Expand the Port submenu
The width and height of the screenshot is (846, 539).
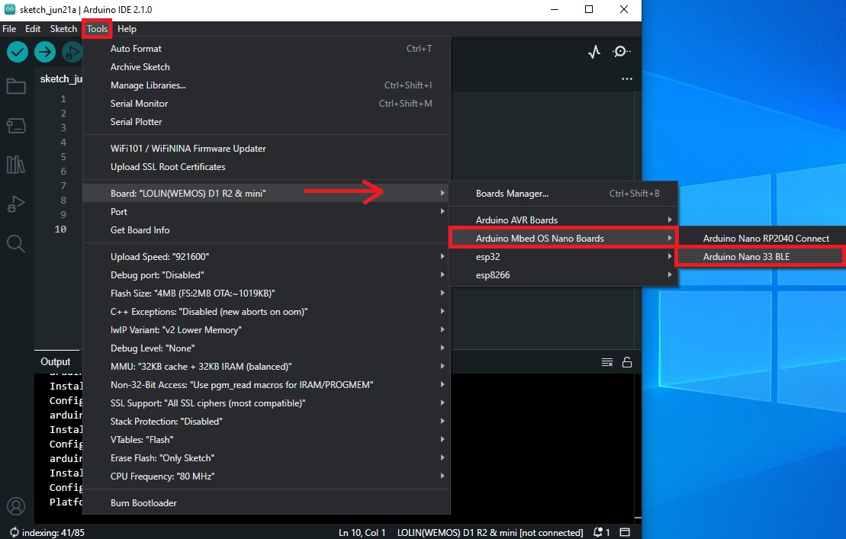click(266, 211)
